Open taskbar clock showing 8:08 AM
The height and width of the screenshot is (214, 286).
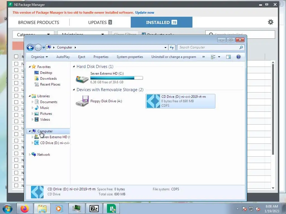272,209
